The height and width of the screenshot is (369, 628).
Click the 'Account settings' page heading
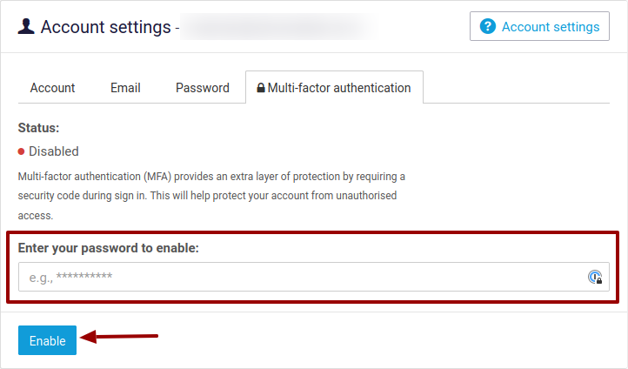pyautogui.click(x=106, y=27)
